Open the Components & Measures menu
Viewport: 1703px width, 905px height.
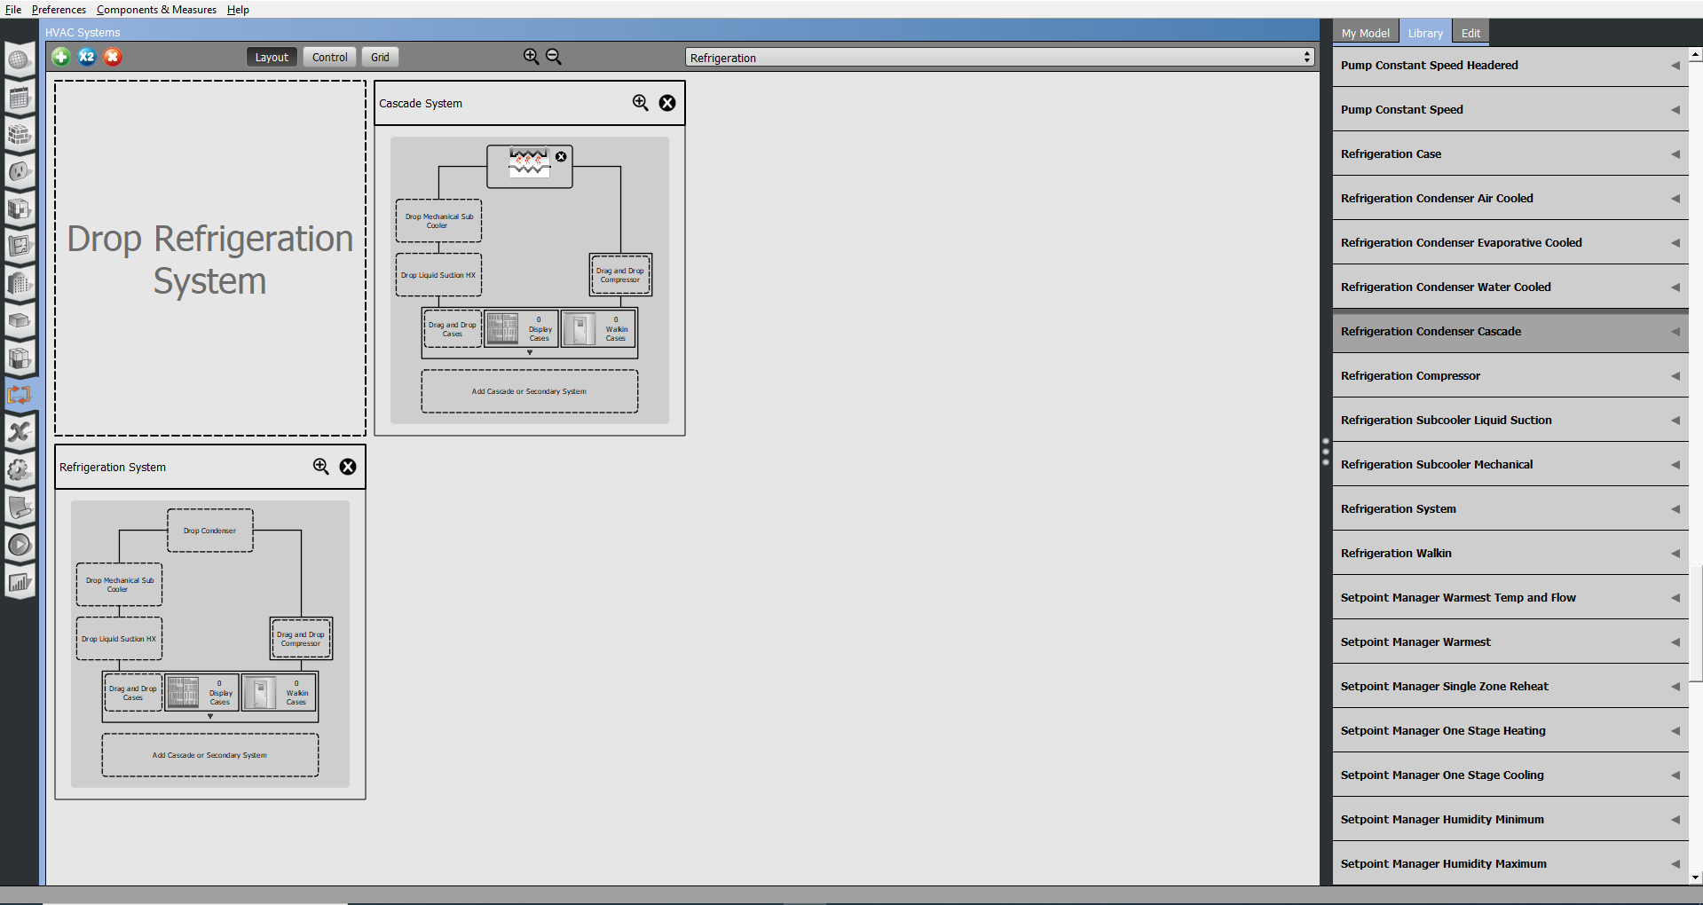click(156, 9)
